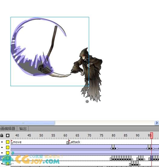Jump to frame 40 on the timeline ruler
This screenshot has width=159, height=167.
click(17, 135)
